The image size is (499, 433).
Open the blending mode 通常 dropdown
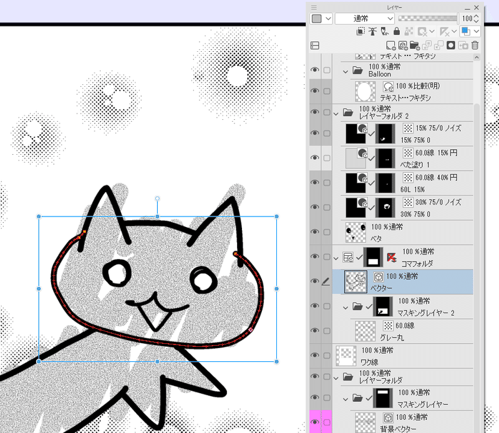365,19
